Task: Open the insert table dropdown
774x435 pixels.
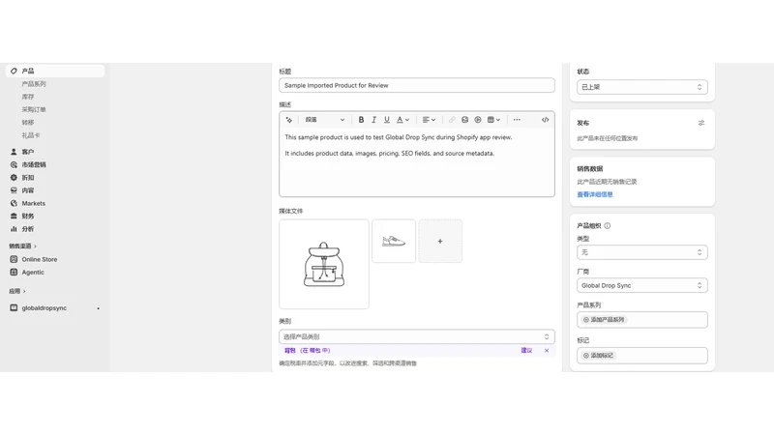Action: pos(493,120)
